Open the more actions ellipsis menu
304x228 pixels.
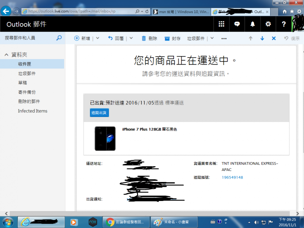click(x=224, y=38)
